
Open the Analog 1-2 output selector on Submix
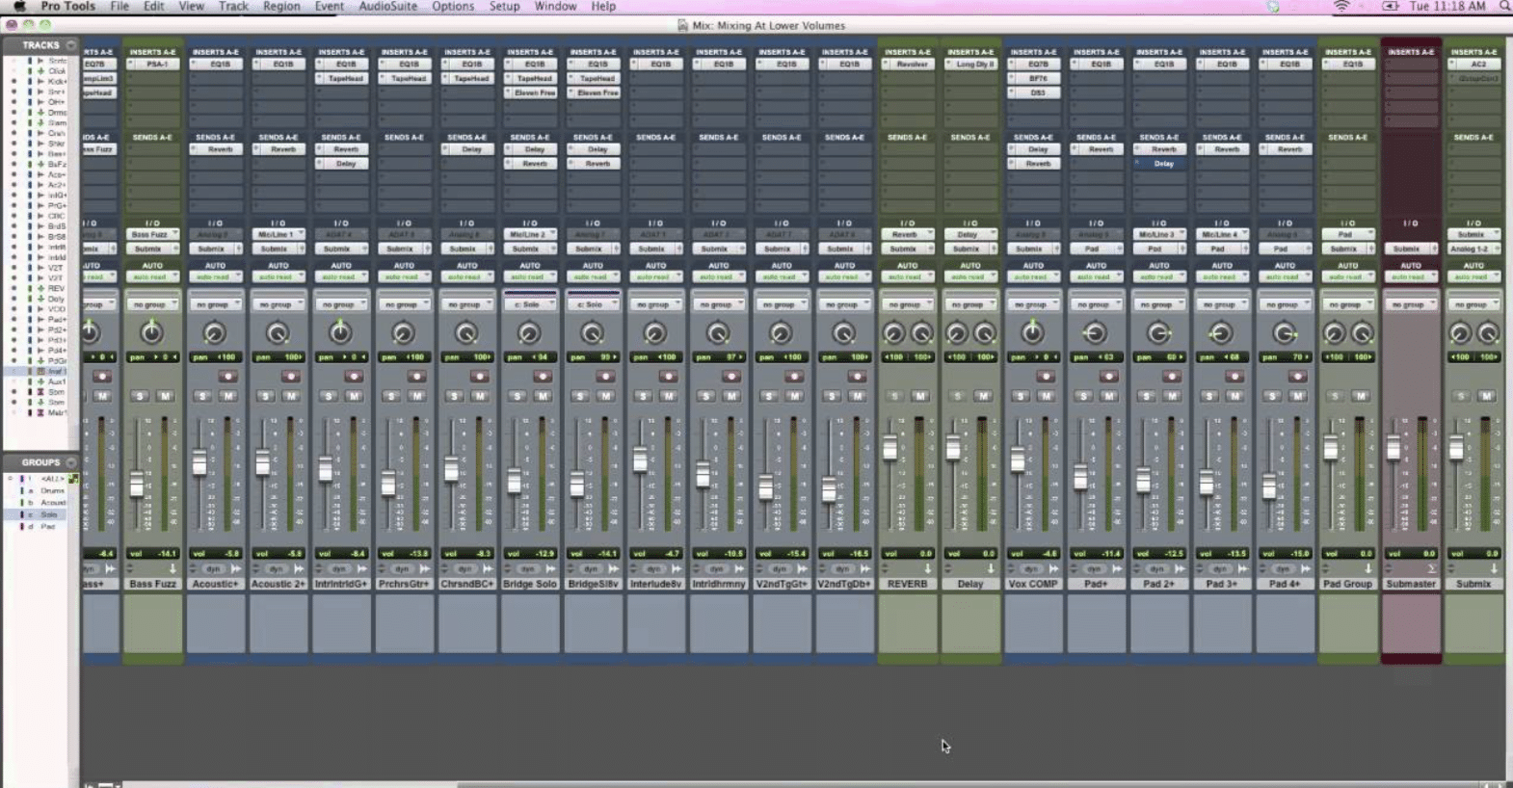point(1474,249)
